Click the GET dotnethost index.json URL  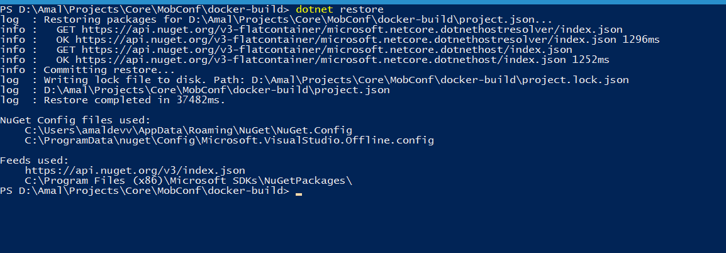tap(327, 50)
